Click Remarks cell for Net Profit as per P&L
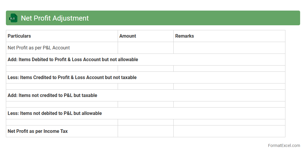This screenshot has width=306, height=154. 229,48
